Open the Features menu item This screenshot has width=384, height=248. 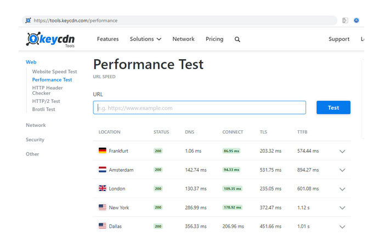(x=108, y=39)
